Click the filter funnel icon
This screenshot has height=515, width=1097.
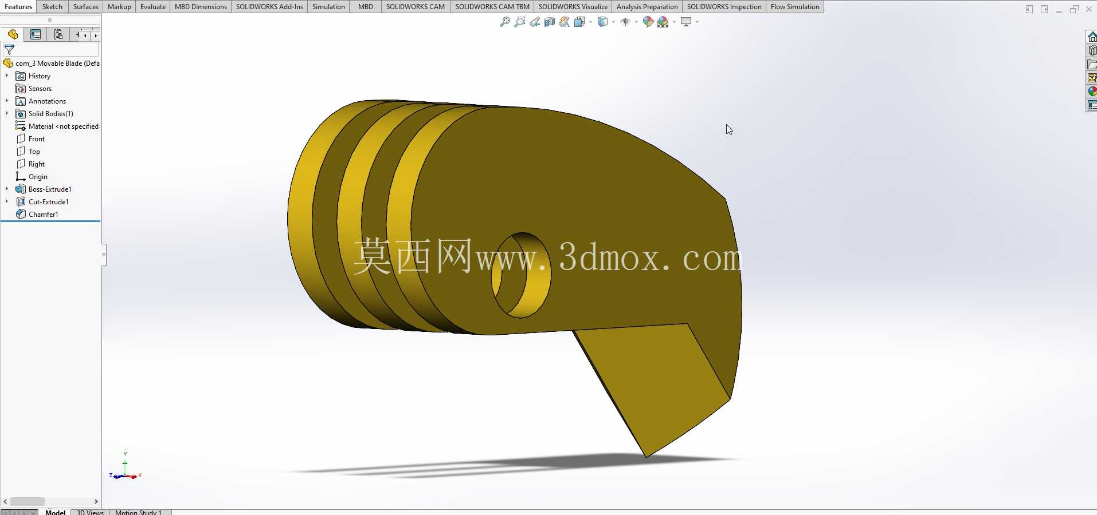coord(9,50)
